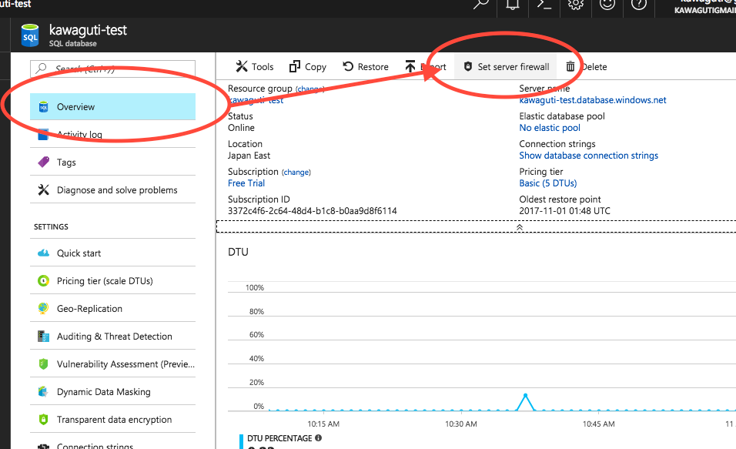Click the Tools wrench icon

241,67
